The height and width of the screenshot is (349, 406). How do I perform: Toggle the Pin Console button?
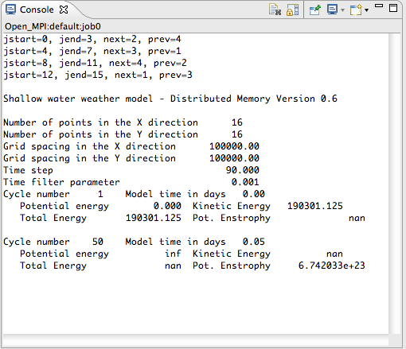tap(315, 10)
